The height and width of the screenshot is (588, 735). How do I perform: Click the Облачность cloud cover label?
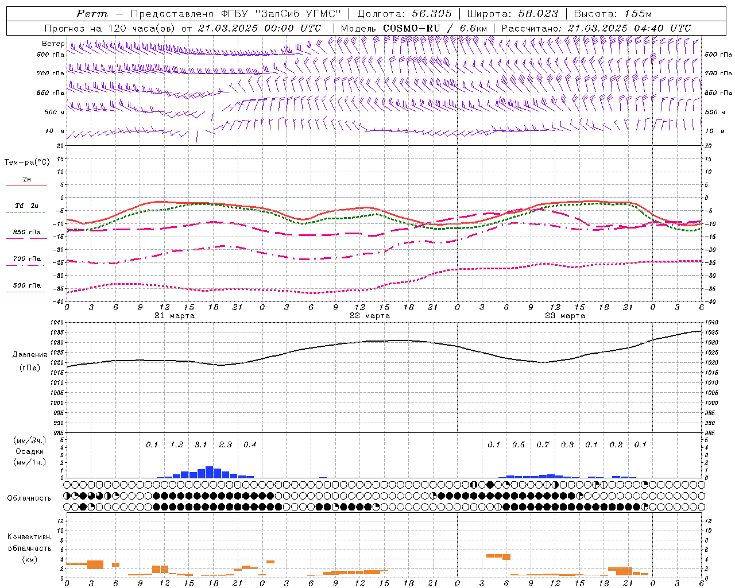pyautogui.click(x=29, y=498)
